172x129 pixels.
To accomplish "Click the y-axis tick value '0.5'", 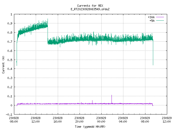I will (x=10, y=60).
